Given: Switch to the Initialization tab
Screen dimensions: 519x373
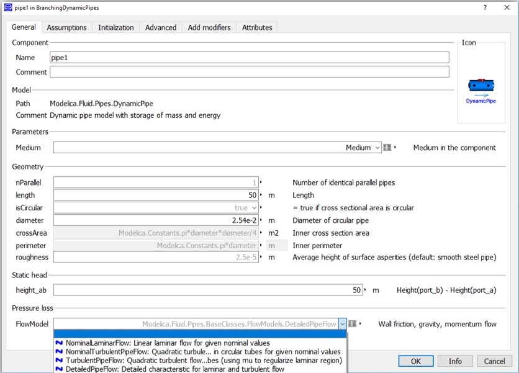Looking at the screenshot, I should click(116, 27).
